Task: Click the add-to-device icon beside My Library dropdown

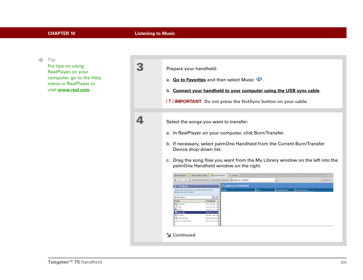Action: click(217, 197)
